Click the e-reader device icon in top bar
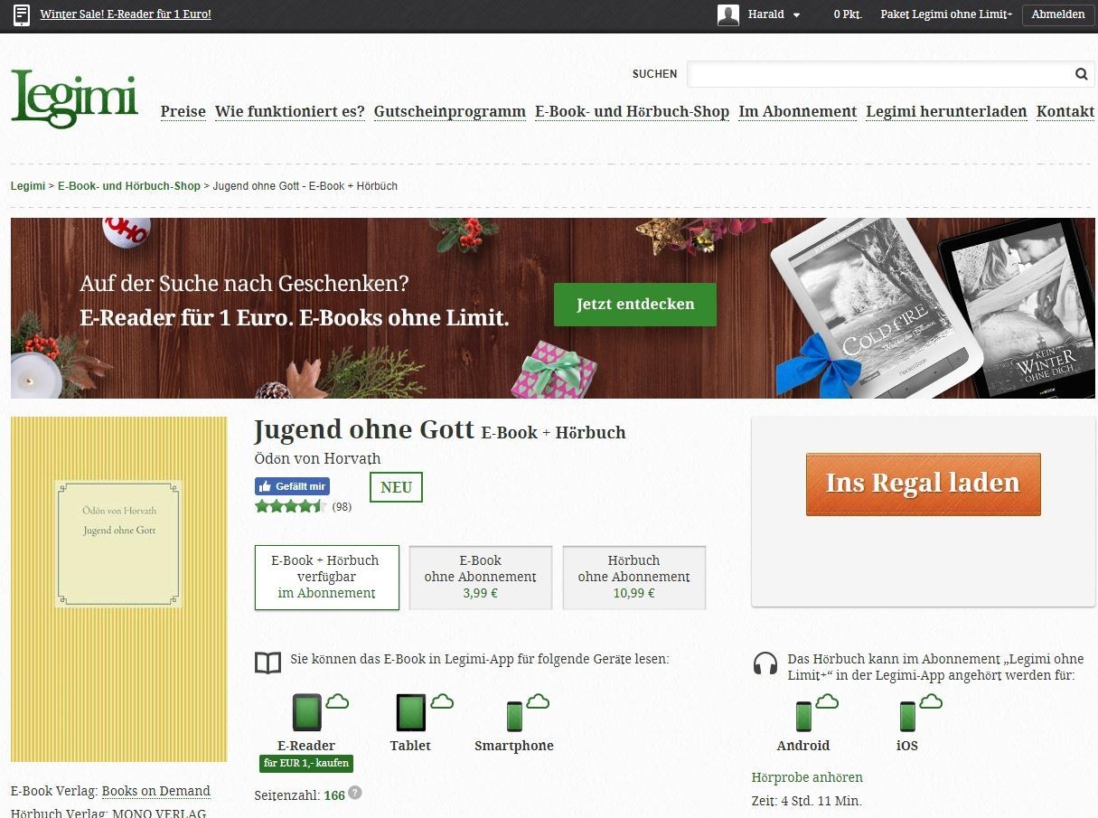1098x818 pixels. click(x=23, y=14)
